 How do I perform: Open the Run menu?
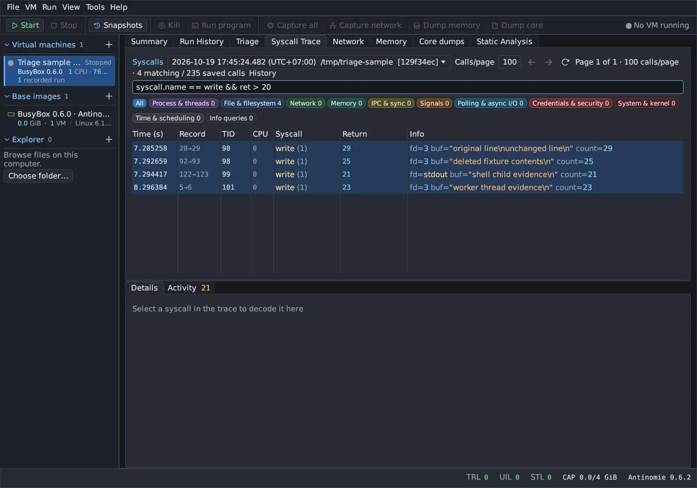point(49,7)
